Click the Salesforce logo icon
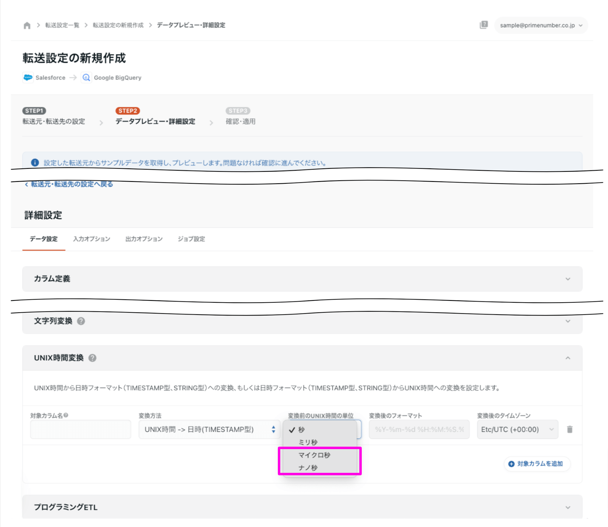The height and width of the screenshot is (527, 608). [28, 78]
